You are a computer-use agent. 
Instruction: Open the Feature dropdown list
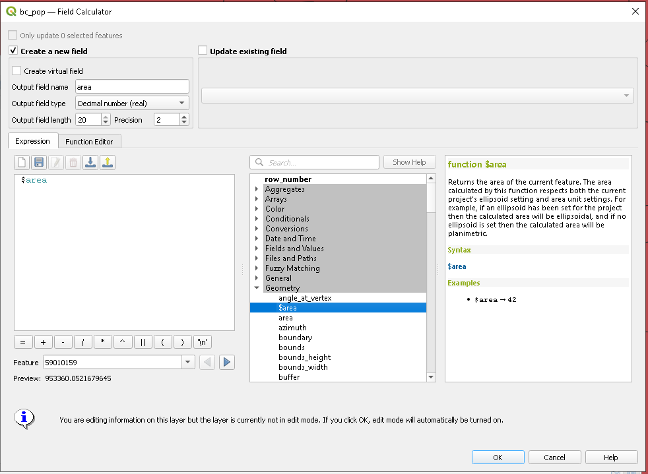[187, 363]
